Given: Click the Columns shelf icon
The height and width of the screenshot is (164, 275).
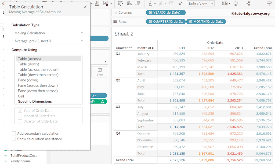Looking at the screenshot, I should point(115,12).
